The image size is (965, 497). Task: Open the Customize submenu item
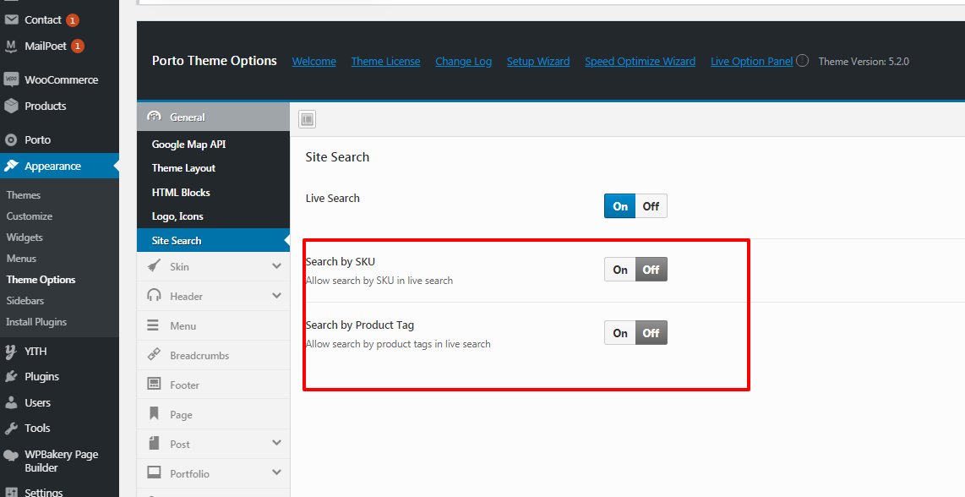pos(29,216)
